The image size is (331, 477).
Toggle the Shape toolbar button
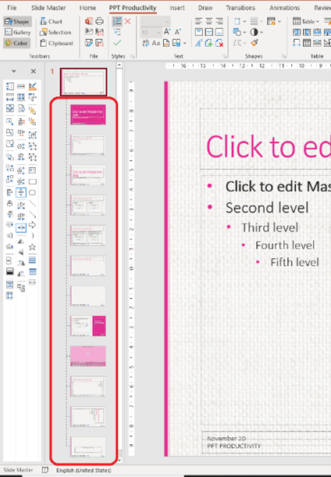[x=18, y=22]
